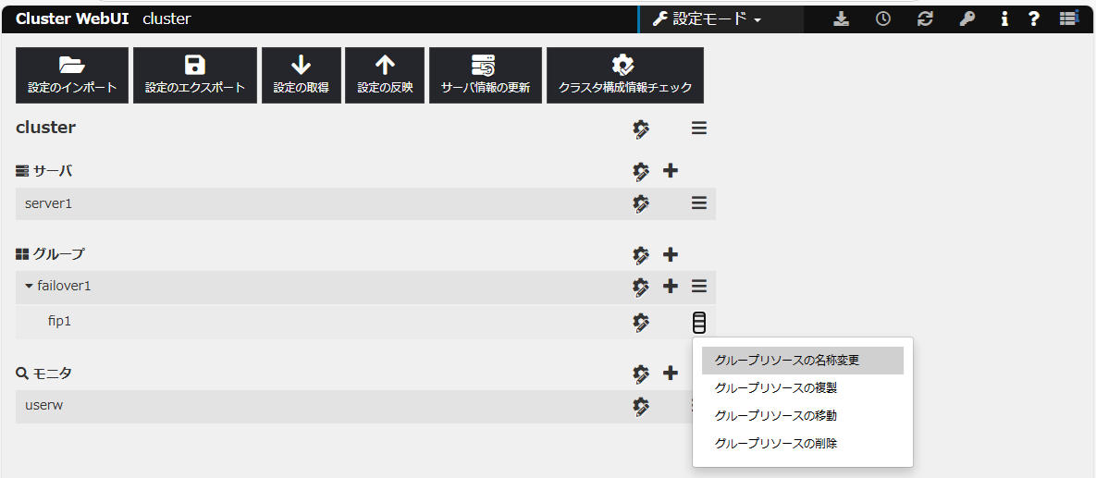Click the refresh arrows icon

(x=925, y=18)
